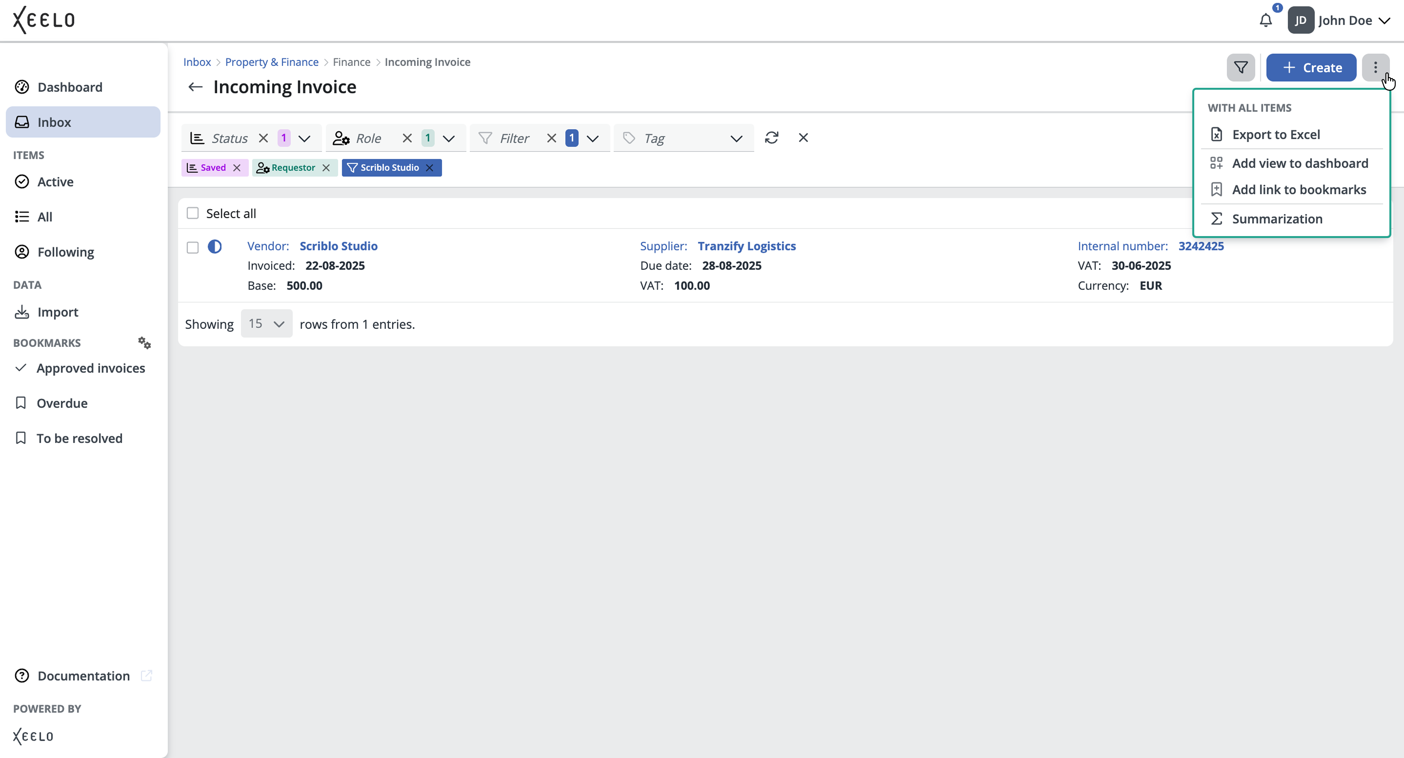
Task: Open the three-dot more options menu
Action: pyautogui.click(x=1376, y=68)
